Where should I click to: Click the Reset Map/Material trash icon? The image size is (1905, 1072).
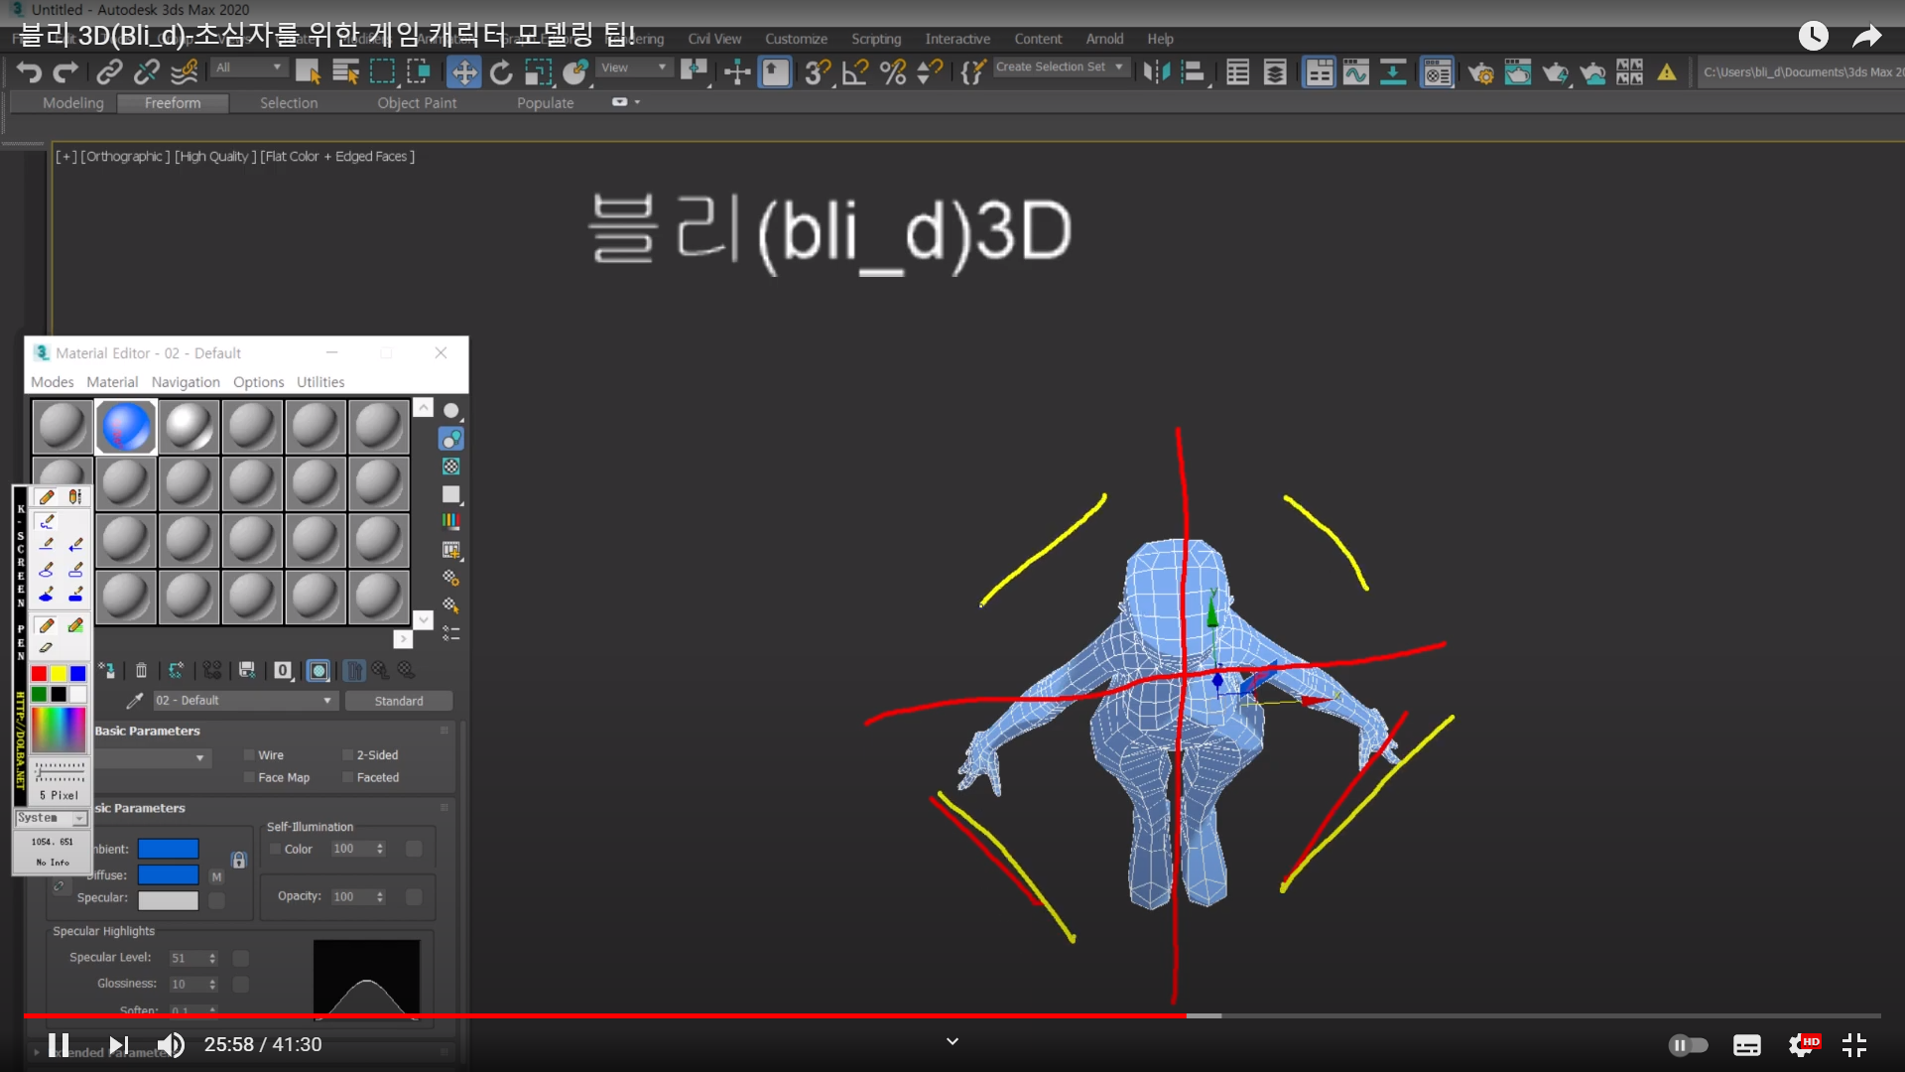141,671
